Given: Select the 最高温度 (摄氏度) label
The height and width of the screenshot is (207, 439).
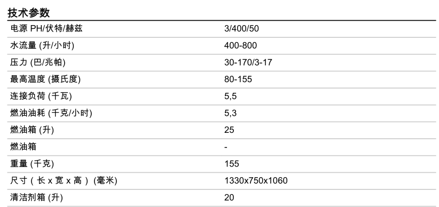Looking at the screenshot, I should click(x=45, y=79).
